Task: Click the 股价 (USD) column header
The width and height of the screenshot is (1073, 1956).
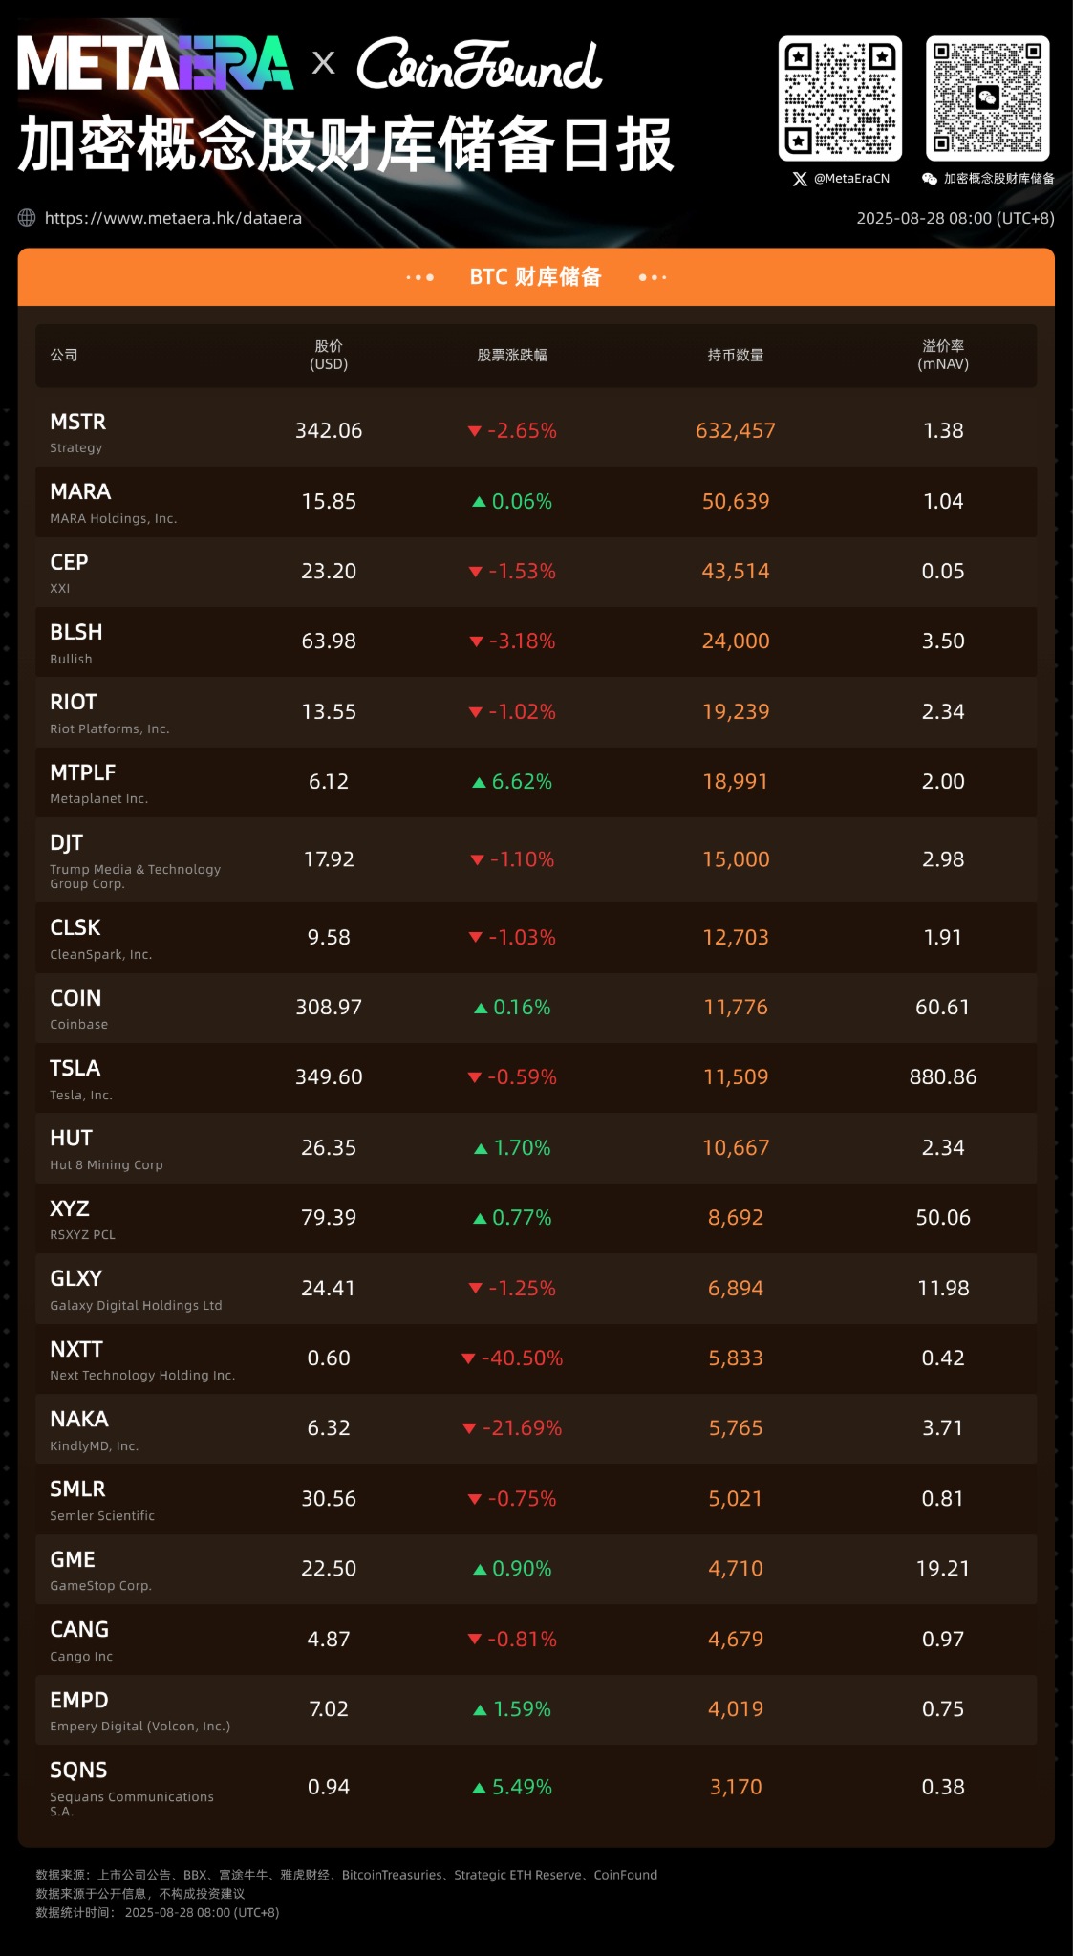Action: [329, 355]
